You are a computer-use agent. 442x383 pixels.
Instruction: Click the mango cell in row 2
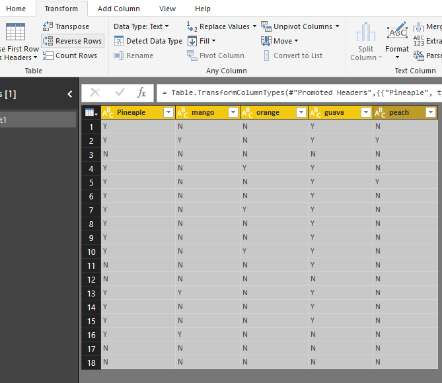click(x=207, y=141)
